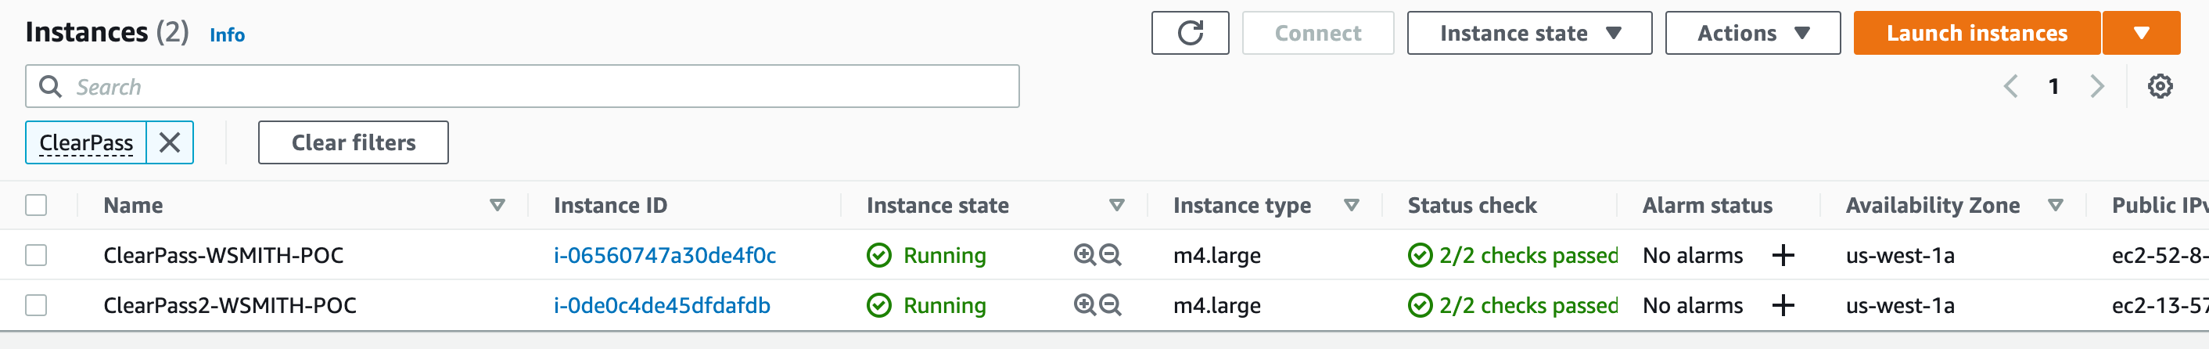Remove the ClearPass filter tag
The width and height of the screenshot is (2209, 349).
170,142
